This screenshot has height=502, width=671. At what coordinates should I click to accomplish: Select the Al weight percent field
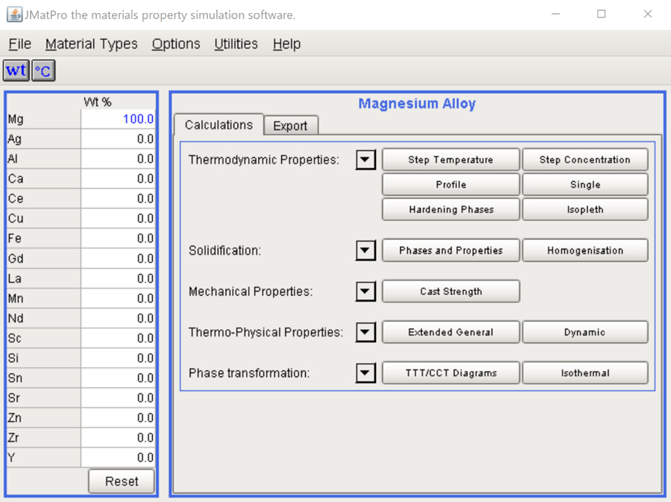(x=118, y=159)
